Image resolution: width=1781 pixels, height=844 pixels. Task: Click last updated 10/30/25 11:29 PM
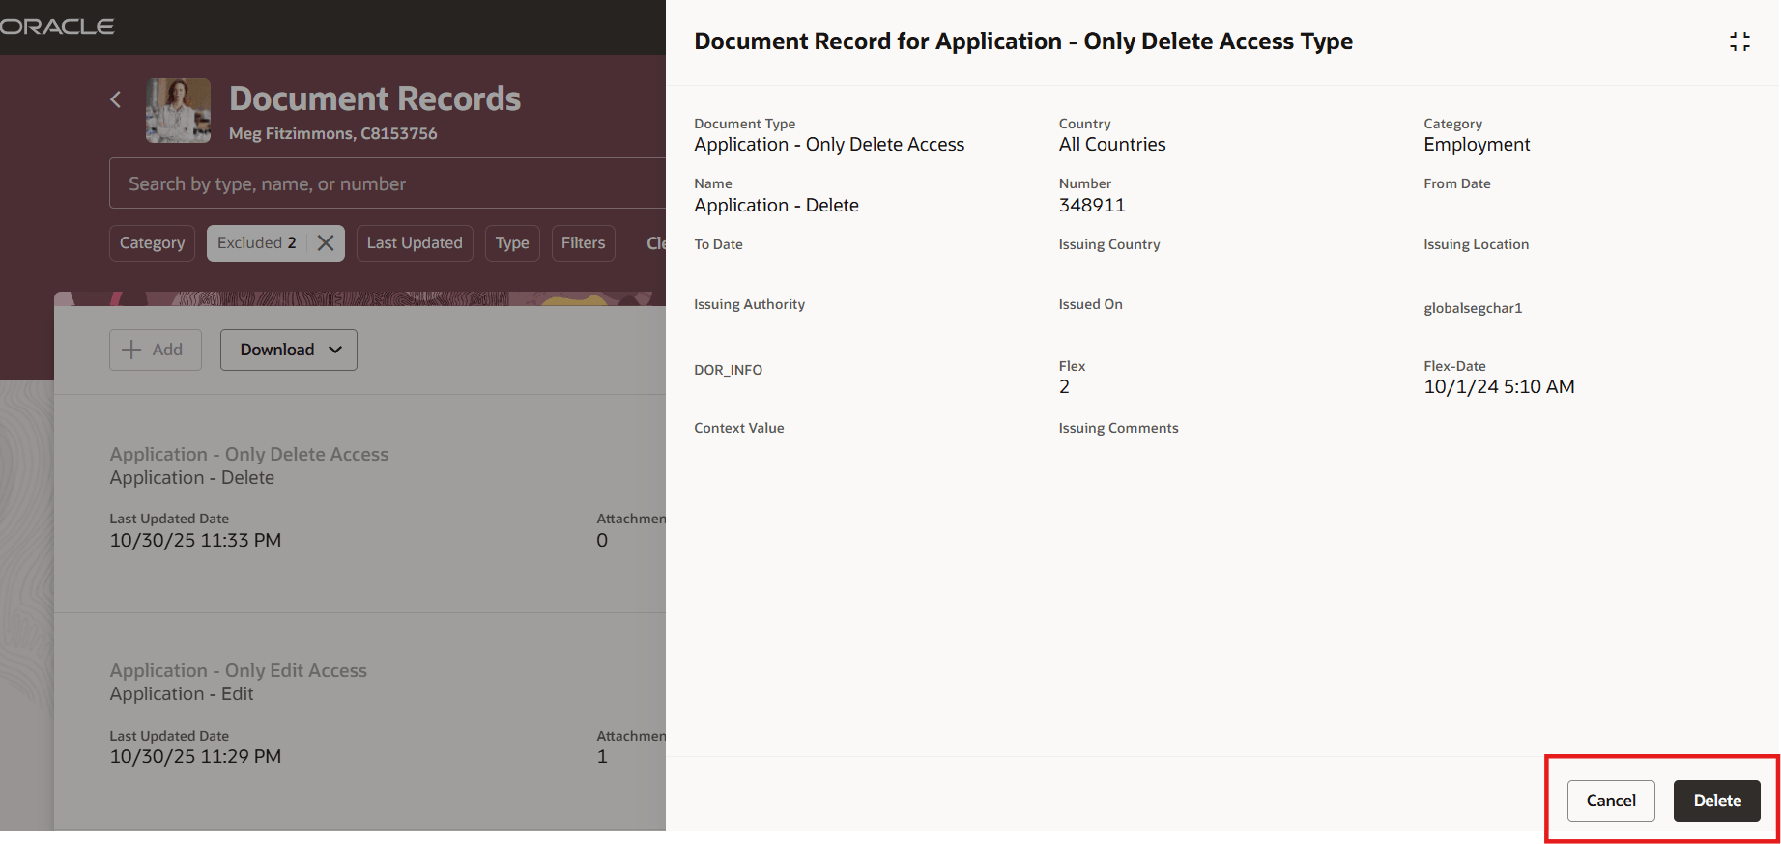195,756
